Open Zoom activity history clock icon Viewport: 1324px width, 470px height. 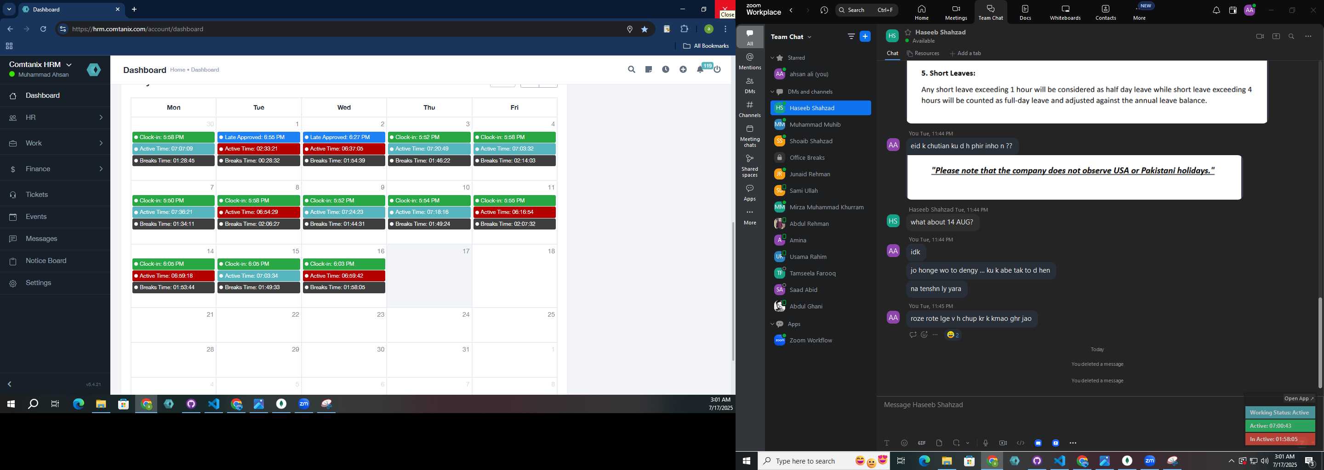coord(824,10)
